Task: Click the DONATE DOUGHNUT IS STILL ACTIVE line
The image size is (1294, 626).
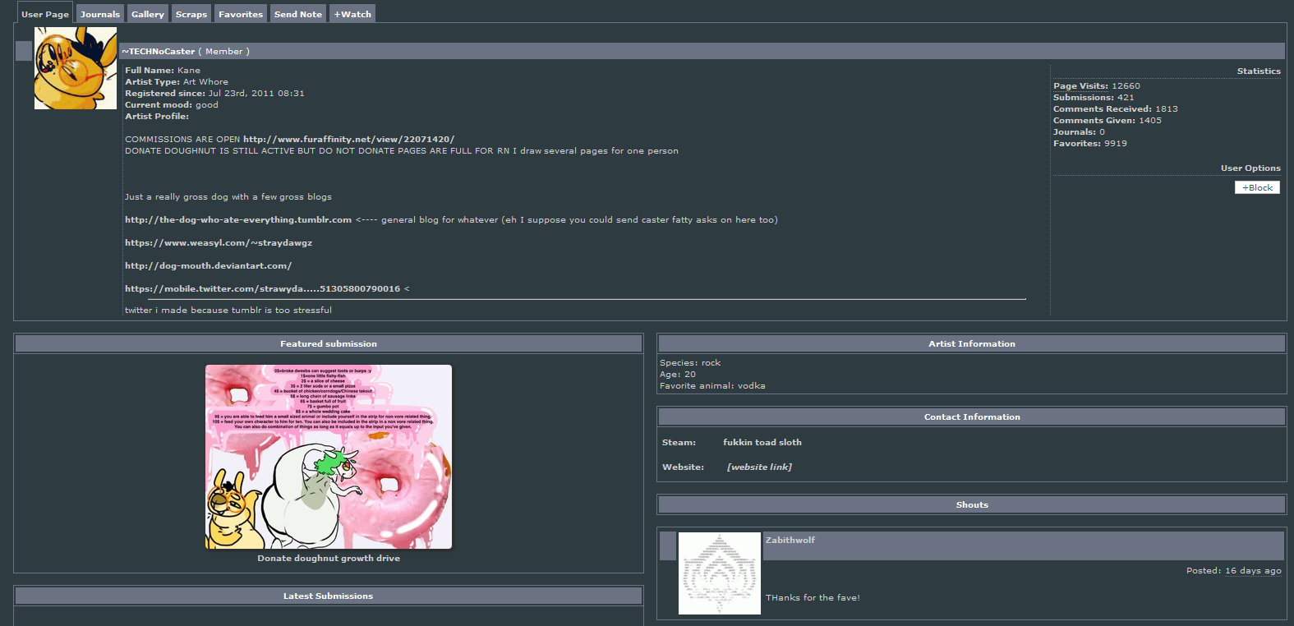Action: tap(402, 151)
